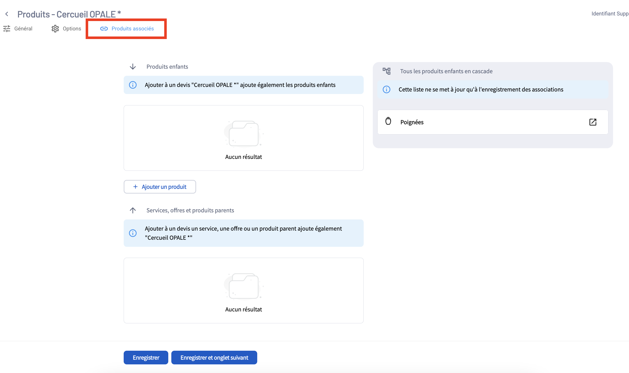Click the Identifiant Supp label

click(610, 14)
